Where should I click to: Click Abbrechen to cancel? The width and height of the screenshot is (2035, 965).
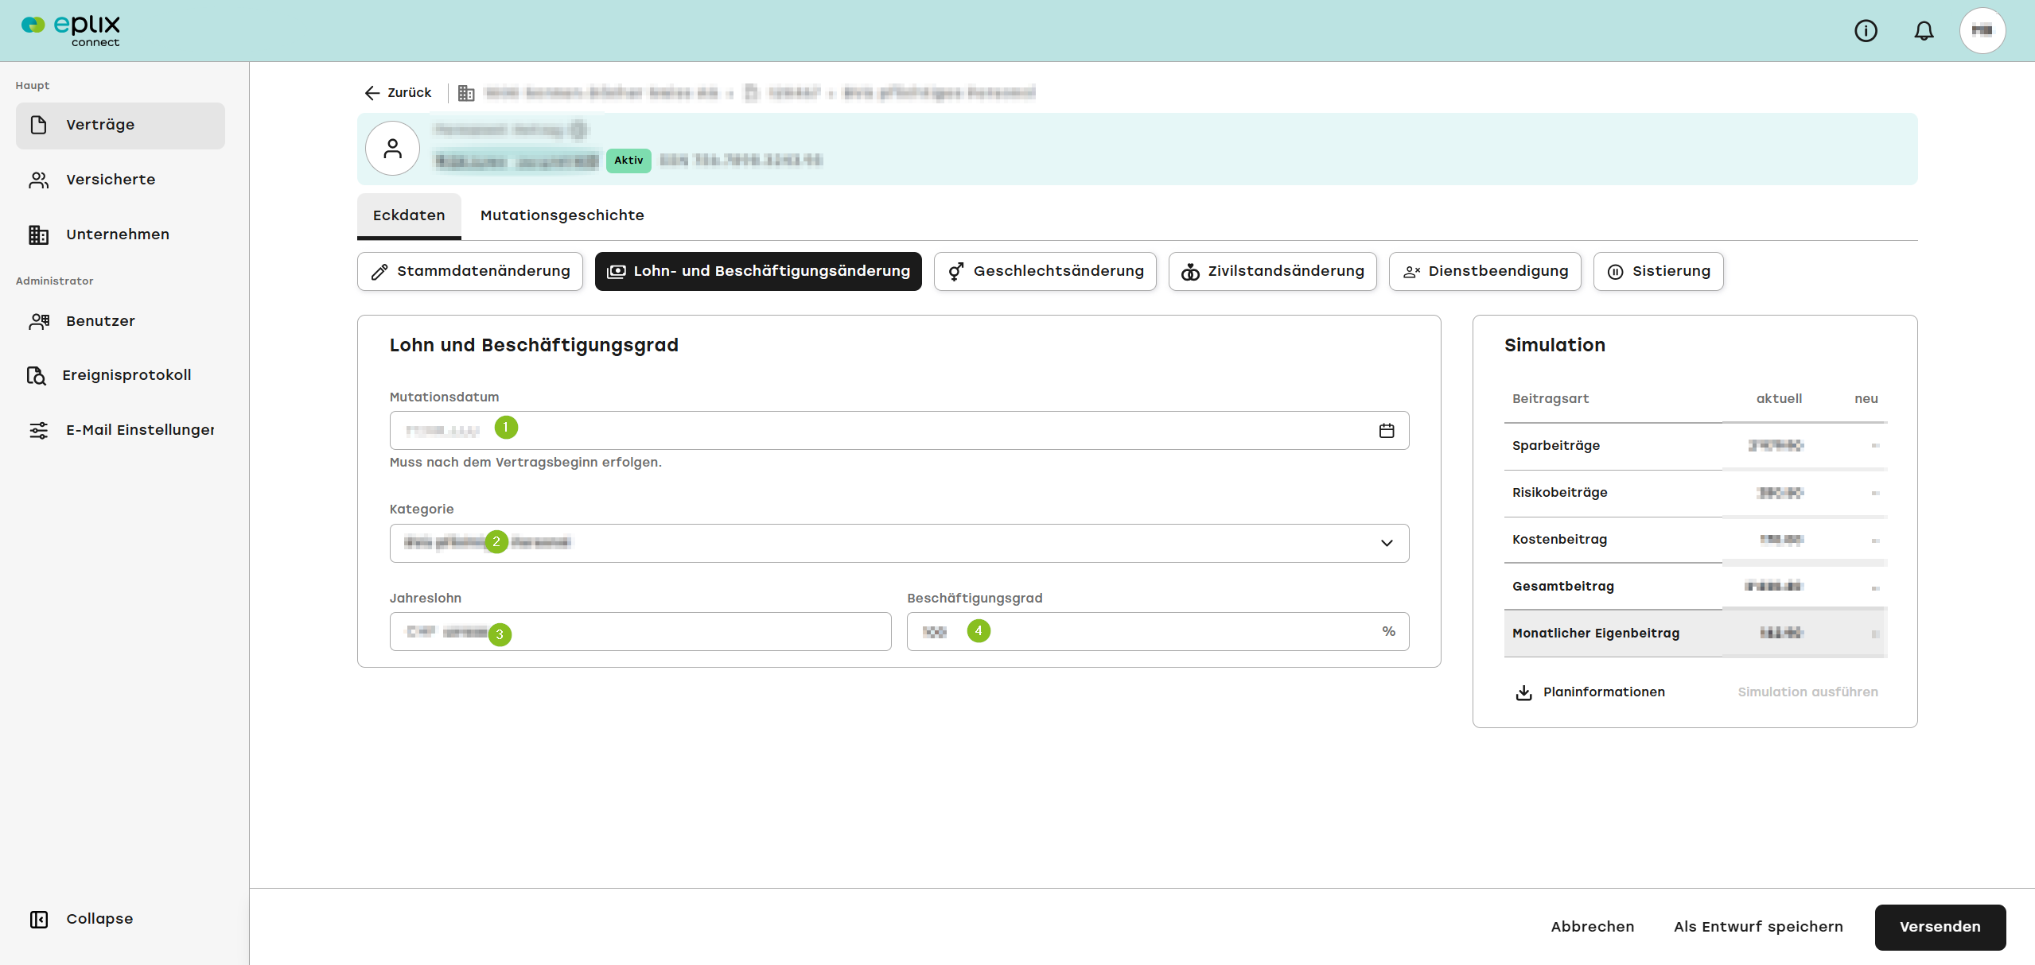[1593, 927]
